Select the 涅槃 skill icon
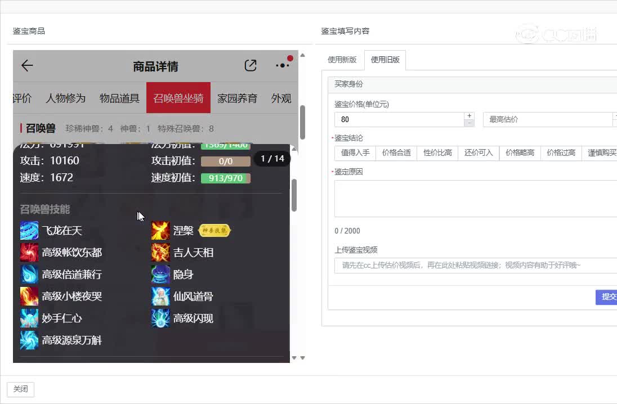The height and width of the screenshot is (404, 617). (160, 231)
